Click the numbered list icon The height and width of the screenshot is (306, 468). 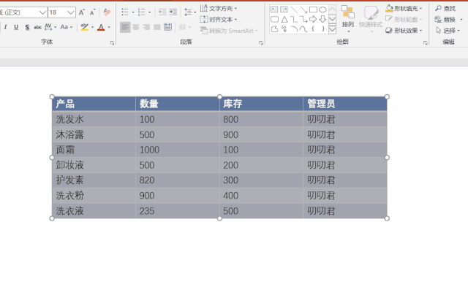(143, 12)
